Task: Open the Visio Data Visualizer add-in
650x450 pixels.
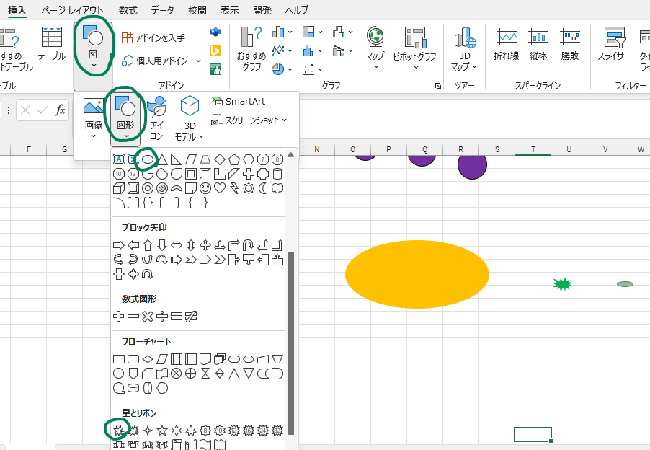Action: coord(215,32)
